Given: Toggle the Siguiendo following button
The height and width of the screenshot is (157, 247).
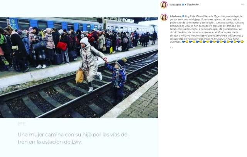Looking at the screenshot, I should (193, 5).
